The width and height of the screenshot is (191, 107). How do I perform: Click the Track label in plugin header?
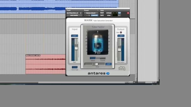coord(69,10)
